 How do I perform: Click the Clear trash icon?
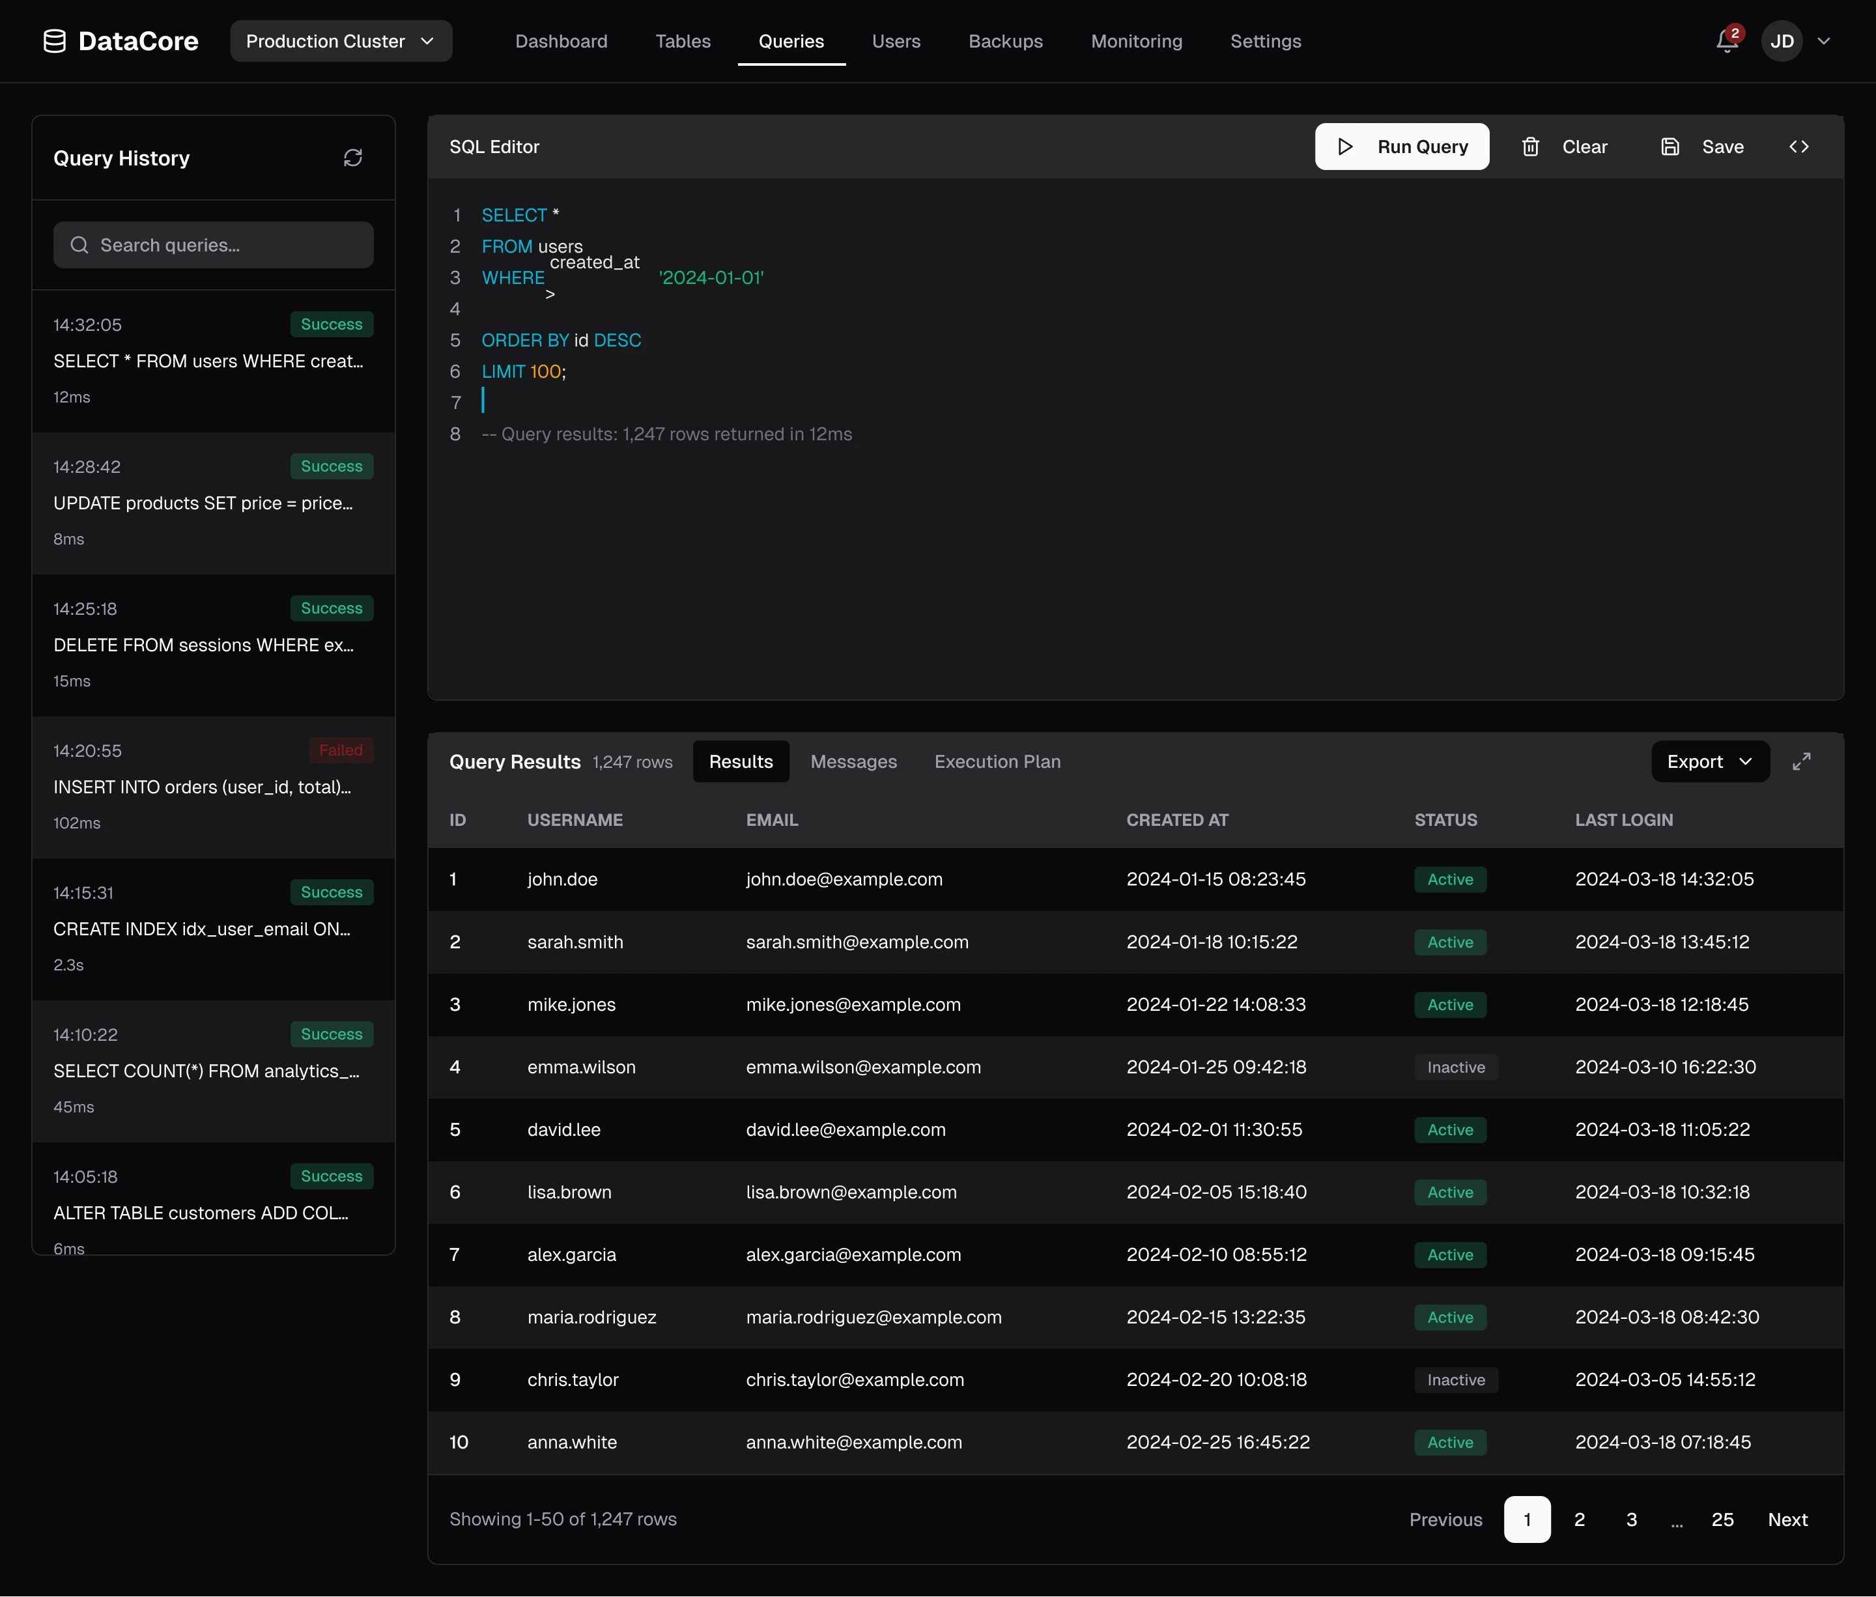click(x=1530, y=147)
